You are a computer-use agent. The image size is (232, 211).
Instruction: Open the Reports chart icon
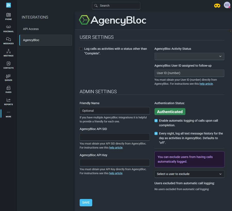pyautogui.click(x=9, y=100)
